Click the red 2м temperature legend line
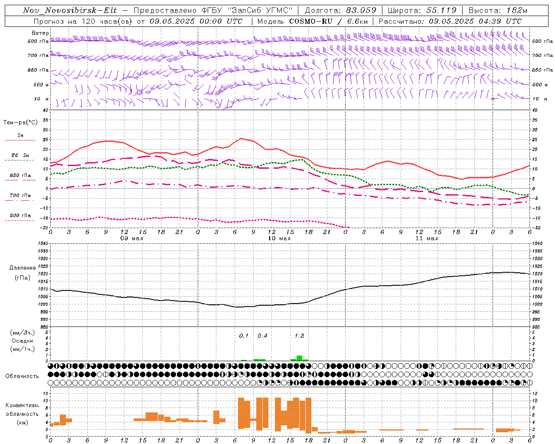Viewport: 555px width, 444px height. point(20,140)
